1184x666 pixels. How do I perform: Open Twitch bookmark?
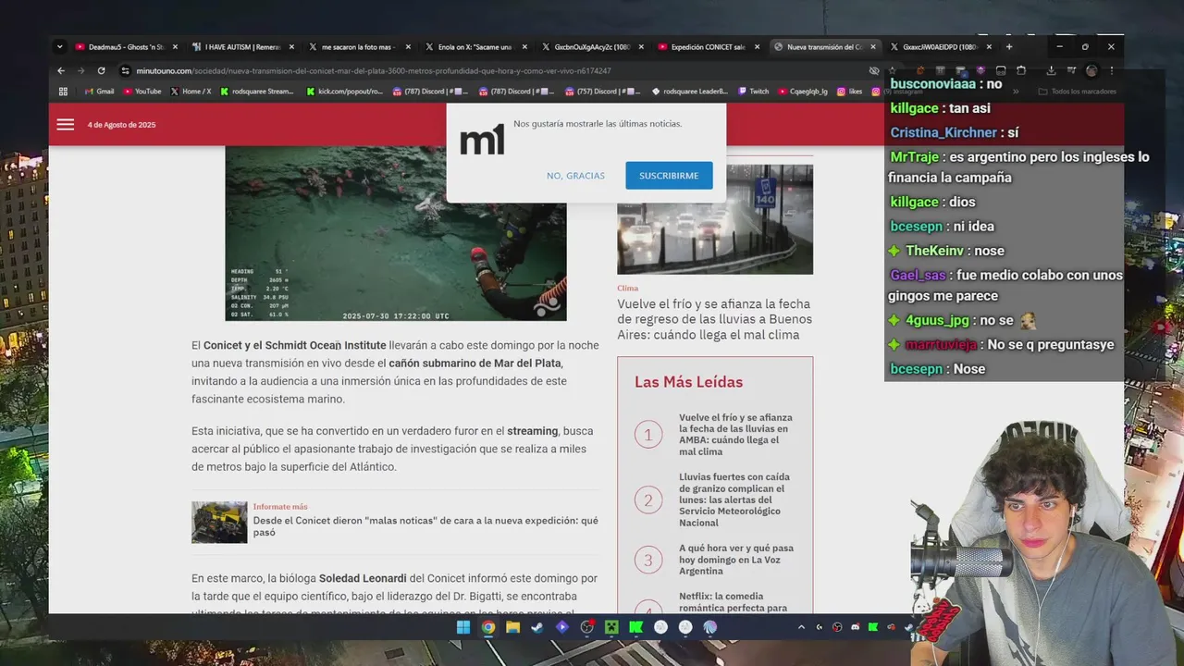753,92
